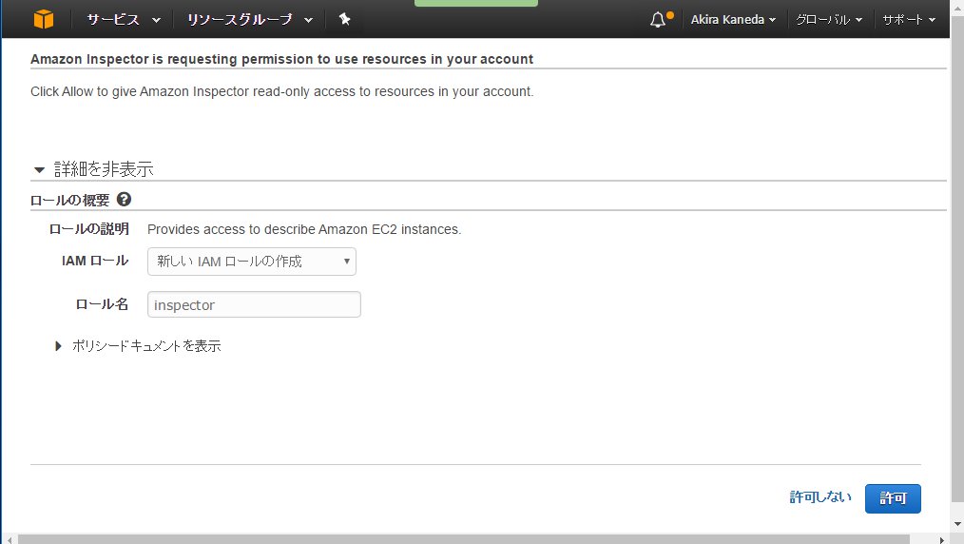Screen dimensions: 964x544
Task: Click the AWS cube logo icon
Action: point(44,19)
